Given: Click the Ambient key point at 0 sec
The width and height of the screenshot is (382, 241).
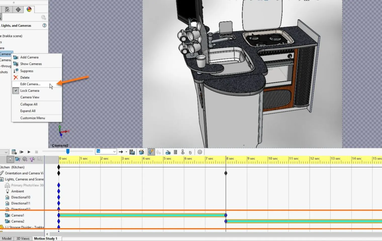Looking at the screenshot, I should point(59,191).
